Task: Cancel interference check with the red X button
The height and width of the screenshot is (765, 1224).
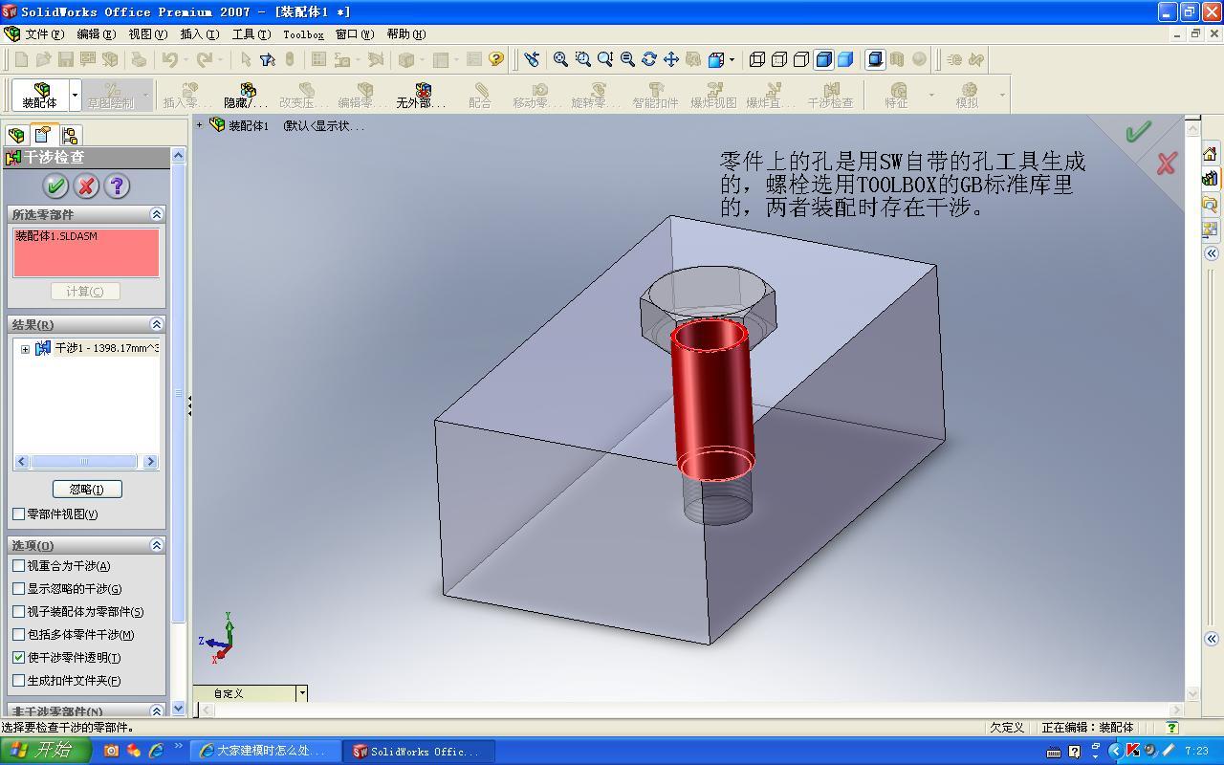Action: (x=86, y=186)
